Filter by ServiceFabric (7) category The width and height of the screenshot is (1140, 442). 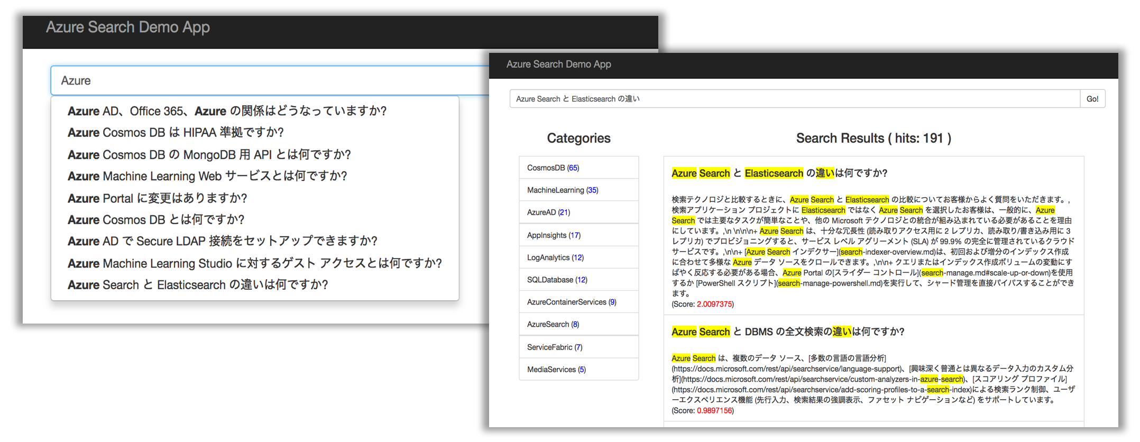tap(579, 347)
